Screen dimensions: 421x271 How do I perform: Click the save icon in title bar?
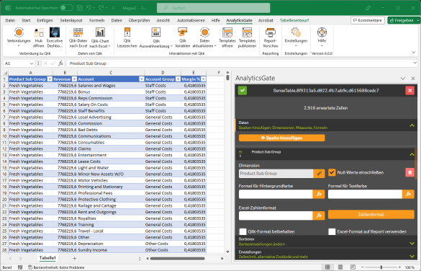79,8
